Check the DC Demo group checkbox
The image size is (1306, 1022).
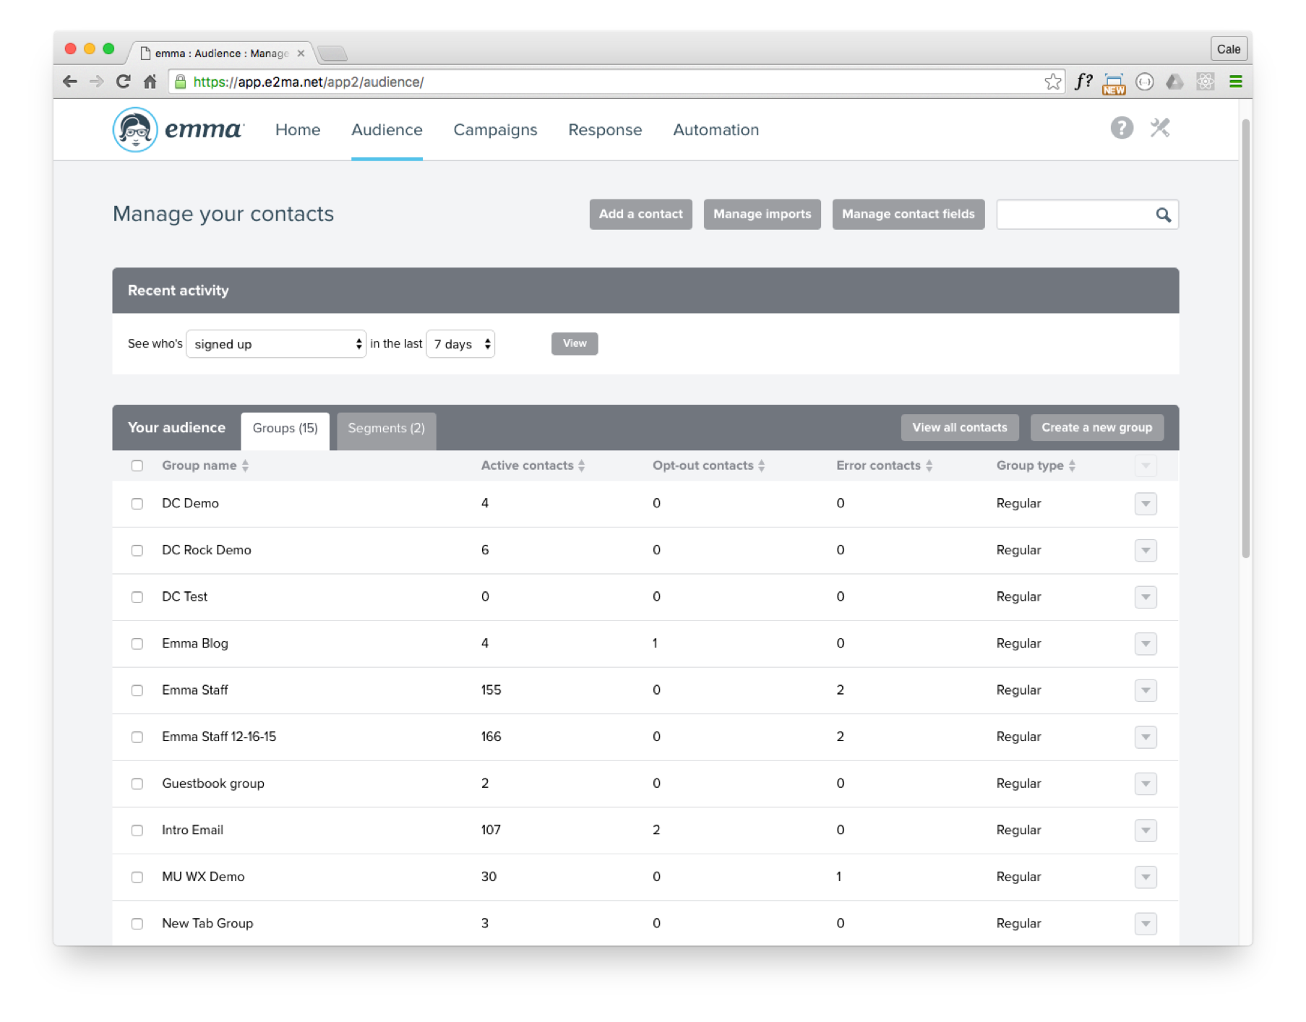click(x=137, y=504)
